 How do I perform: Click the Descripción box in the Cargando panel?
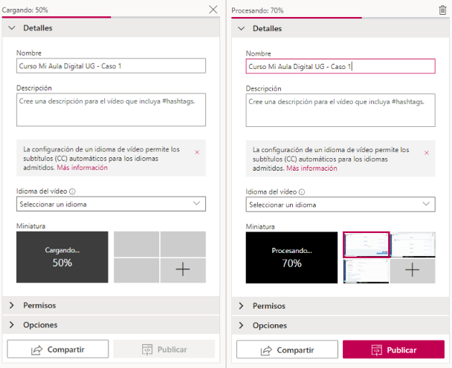point(111,110)
